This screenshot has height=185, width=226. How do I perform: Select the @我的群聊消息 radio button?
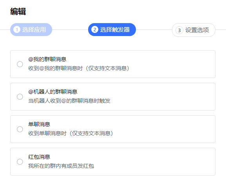20,64
